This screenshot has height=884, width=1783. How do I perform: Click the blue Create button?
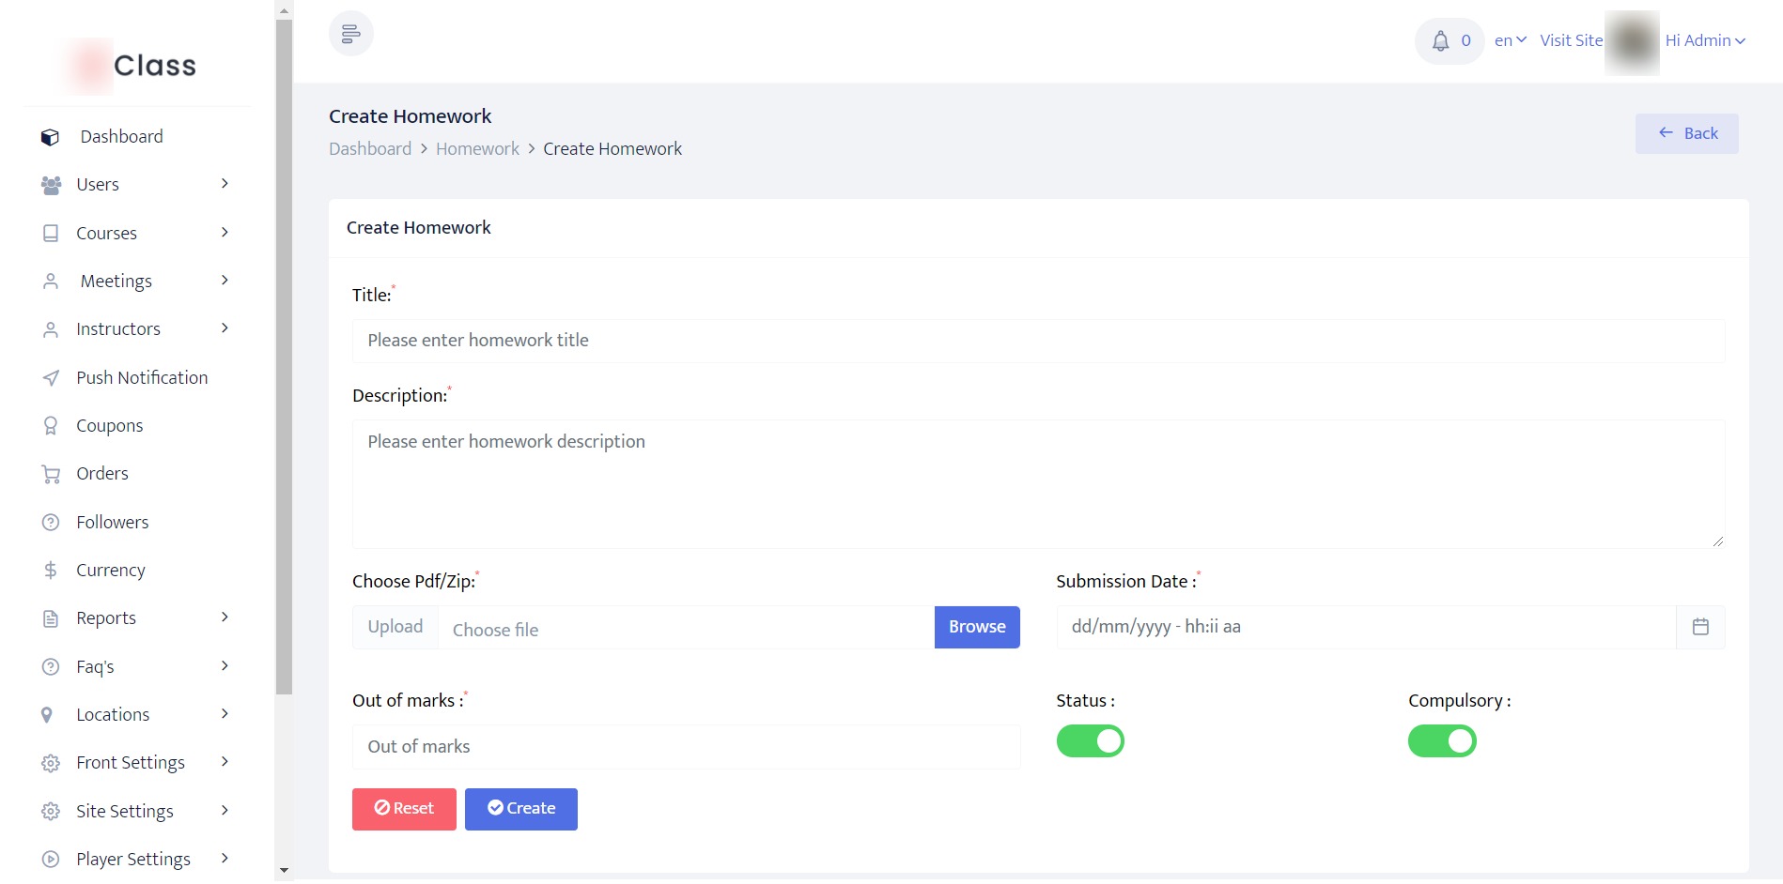point(520,809)
